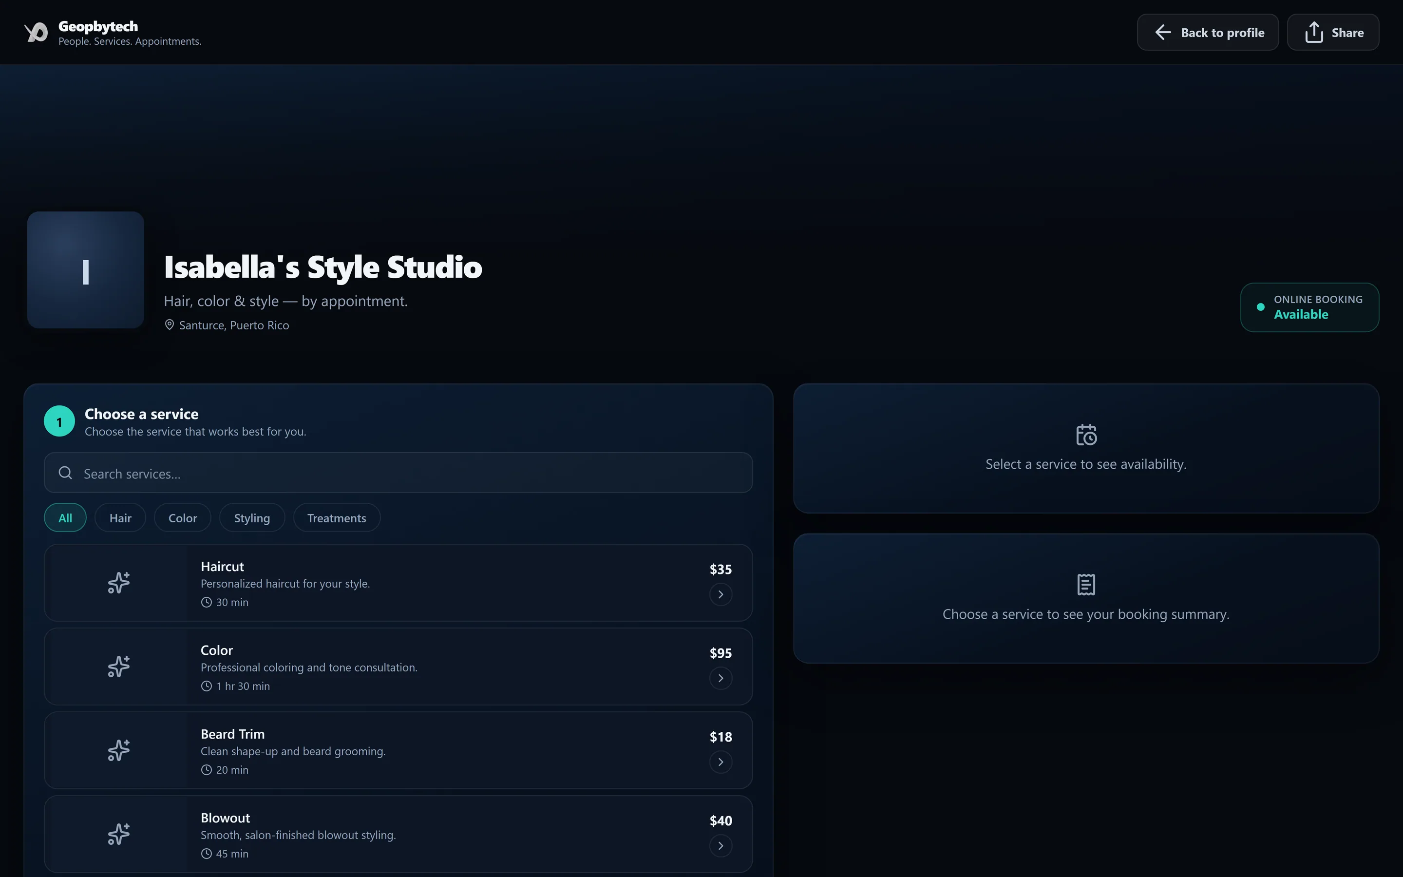Click the sparkle icon on Beard Trim card

(x=119, y=750)
